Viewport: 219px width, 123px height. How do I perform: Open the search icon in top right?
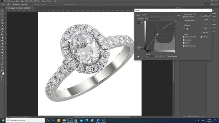coord(212,4)
